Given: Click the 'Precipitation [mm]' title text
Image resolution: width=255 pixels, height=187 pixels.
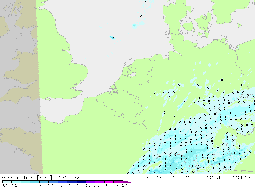Looking at the screenshot, I should coord(26,178).
